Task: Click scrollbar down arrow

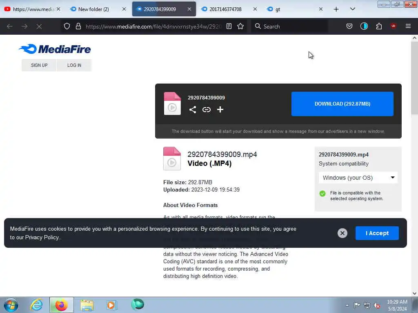Action: tap(414, 293)
